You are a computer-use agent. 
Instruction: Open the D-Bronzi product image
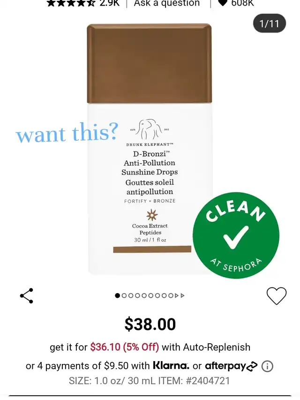tap(150, 149)
